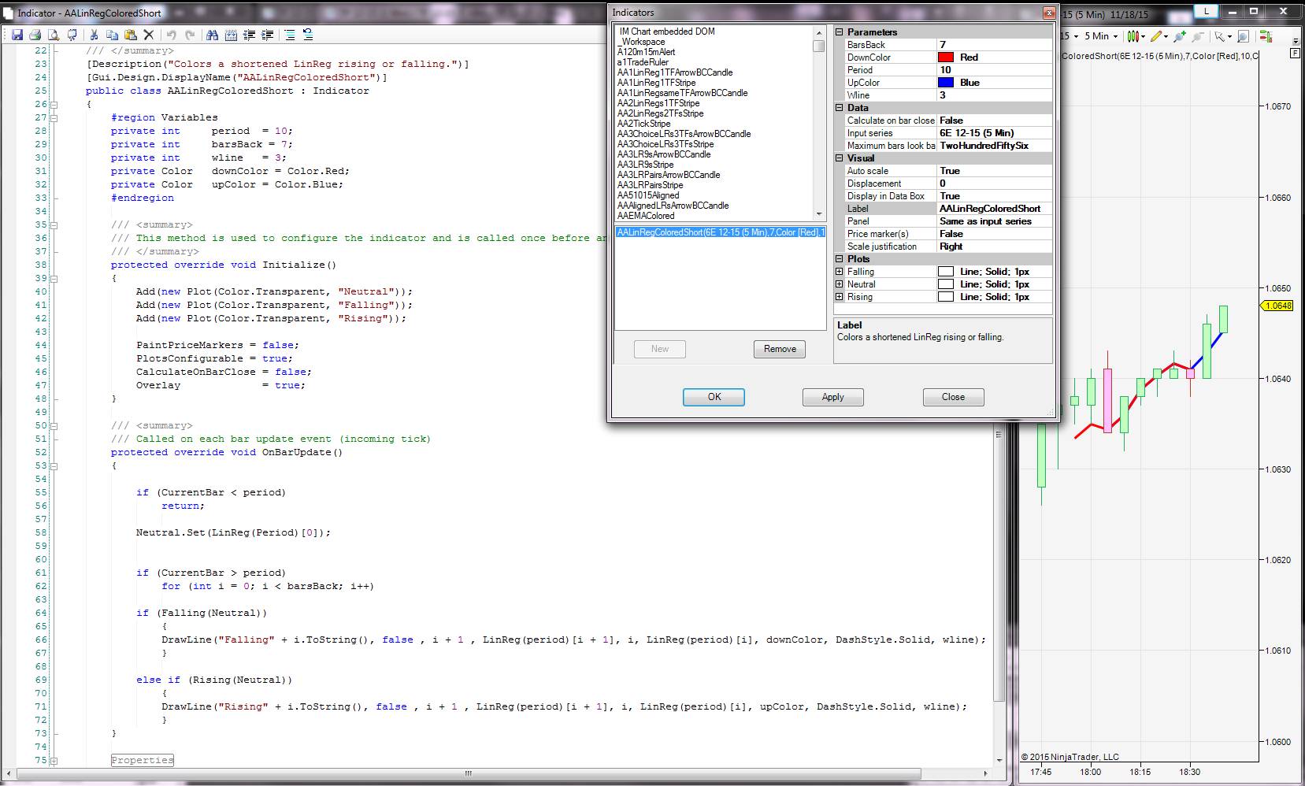This screenshot has width=1305, height=786.
Task: Zoom out on the chart
Action: [1198, 36]
